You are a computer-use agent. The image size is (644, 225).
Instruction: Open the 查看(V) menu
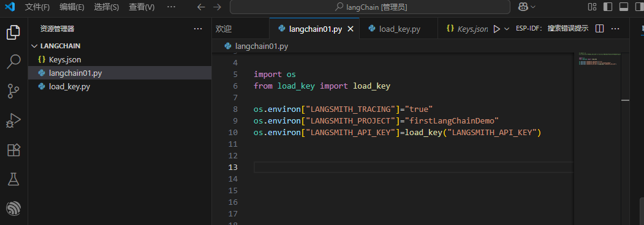click(x=142, y=7)
